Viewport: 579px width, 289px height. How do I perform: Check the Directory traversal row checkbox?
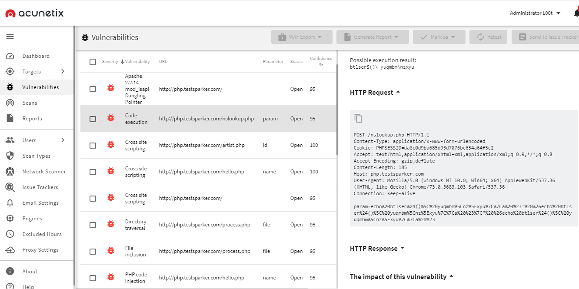pyautogui.click(x=93, y=225)
